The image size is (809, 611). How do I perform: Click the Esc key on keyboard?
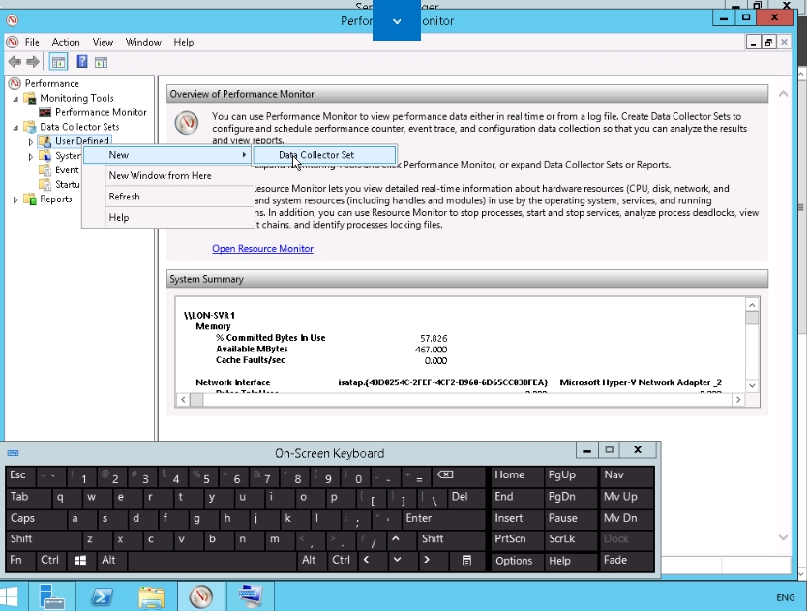pos(20,475)
